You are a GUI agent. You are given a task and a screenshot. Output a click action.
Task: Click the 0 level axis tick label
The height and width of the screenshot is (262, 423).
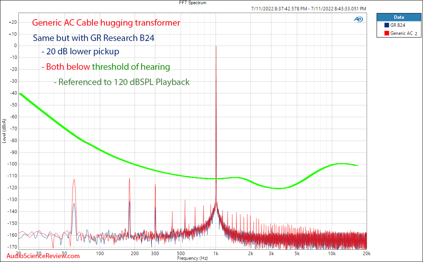click(16, 46)
